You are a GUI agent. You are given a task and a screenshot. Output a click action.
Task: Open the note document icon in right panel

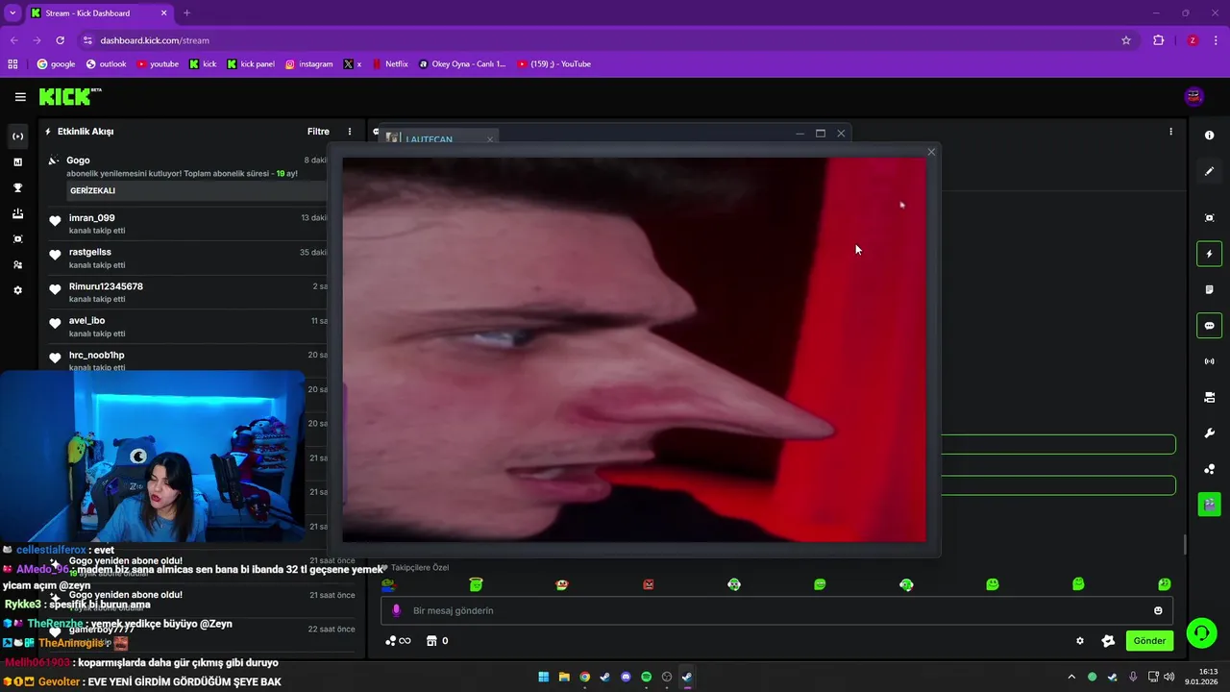(x=1209, y=289)
